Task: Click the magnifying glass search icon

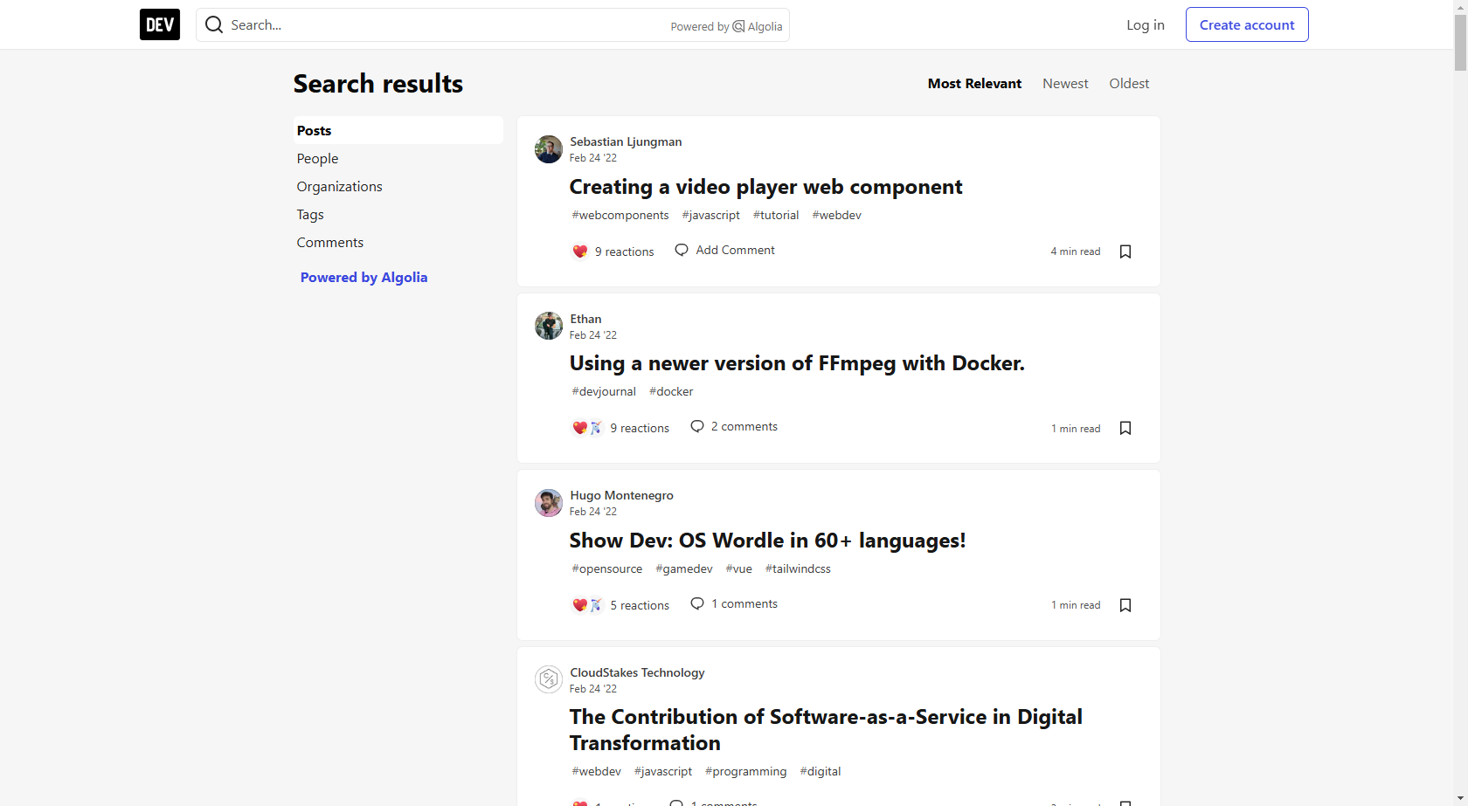Action: pos(214,24)
